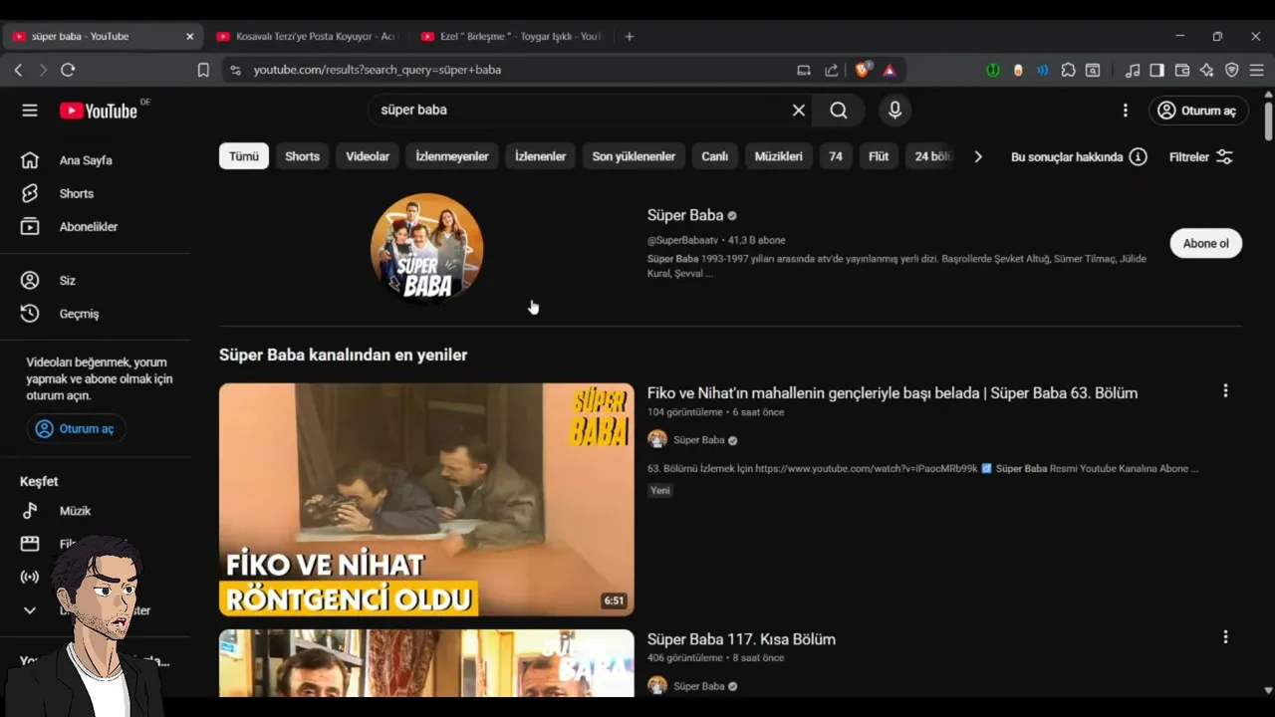Select the İzlenmeyenler filter chip
The height and width of the screenshot is (717, 1275).
(452, 156)
